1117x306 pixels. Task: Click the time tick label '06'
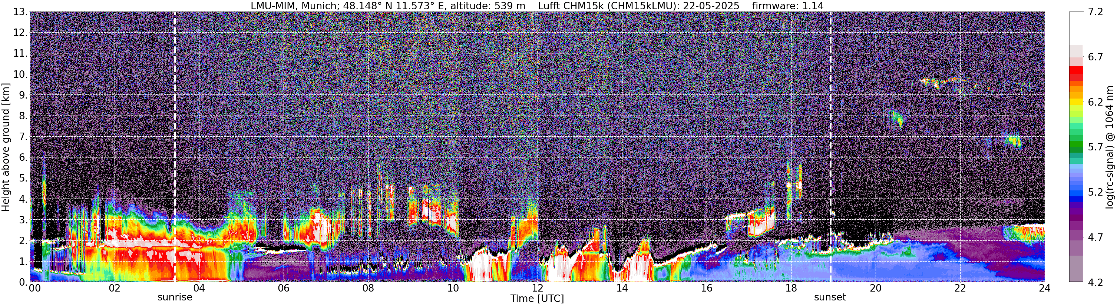pyautogui.click(x=284, y=288)
